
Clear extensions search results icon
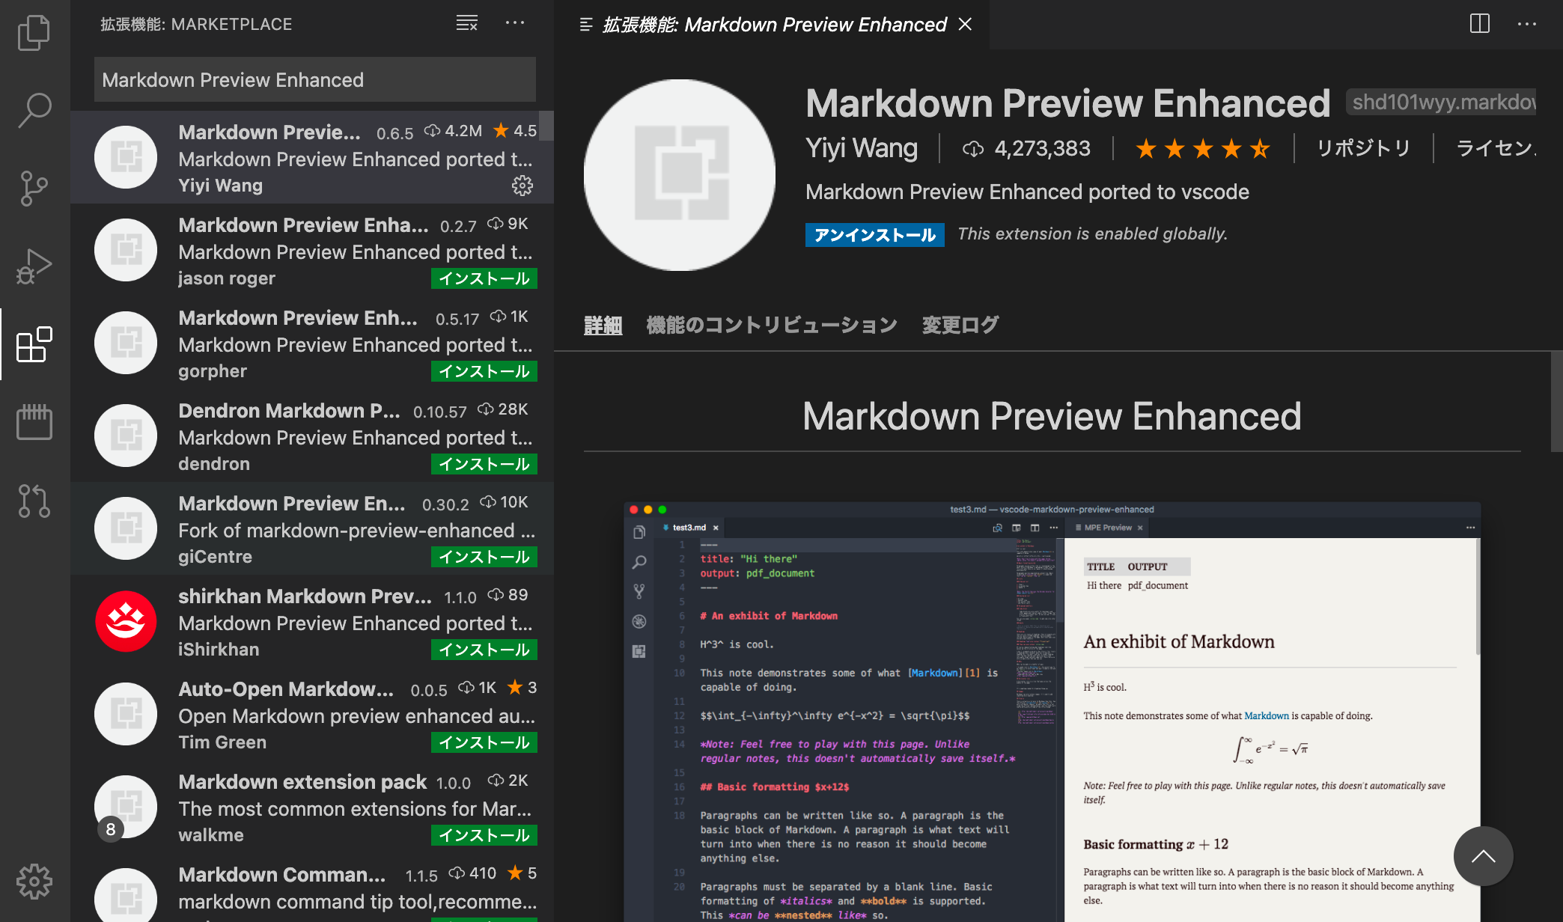coord(467,23)
